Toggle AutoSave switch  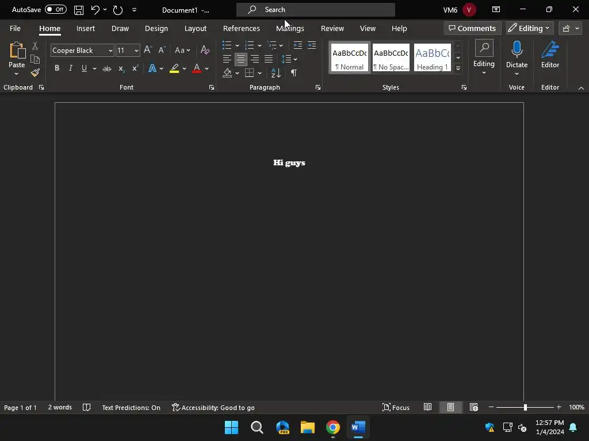click(56, 10)
